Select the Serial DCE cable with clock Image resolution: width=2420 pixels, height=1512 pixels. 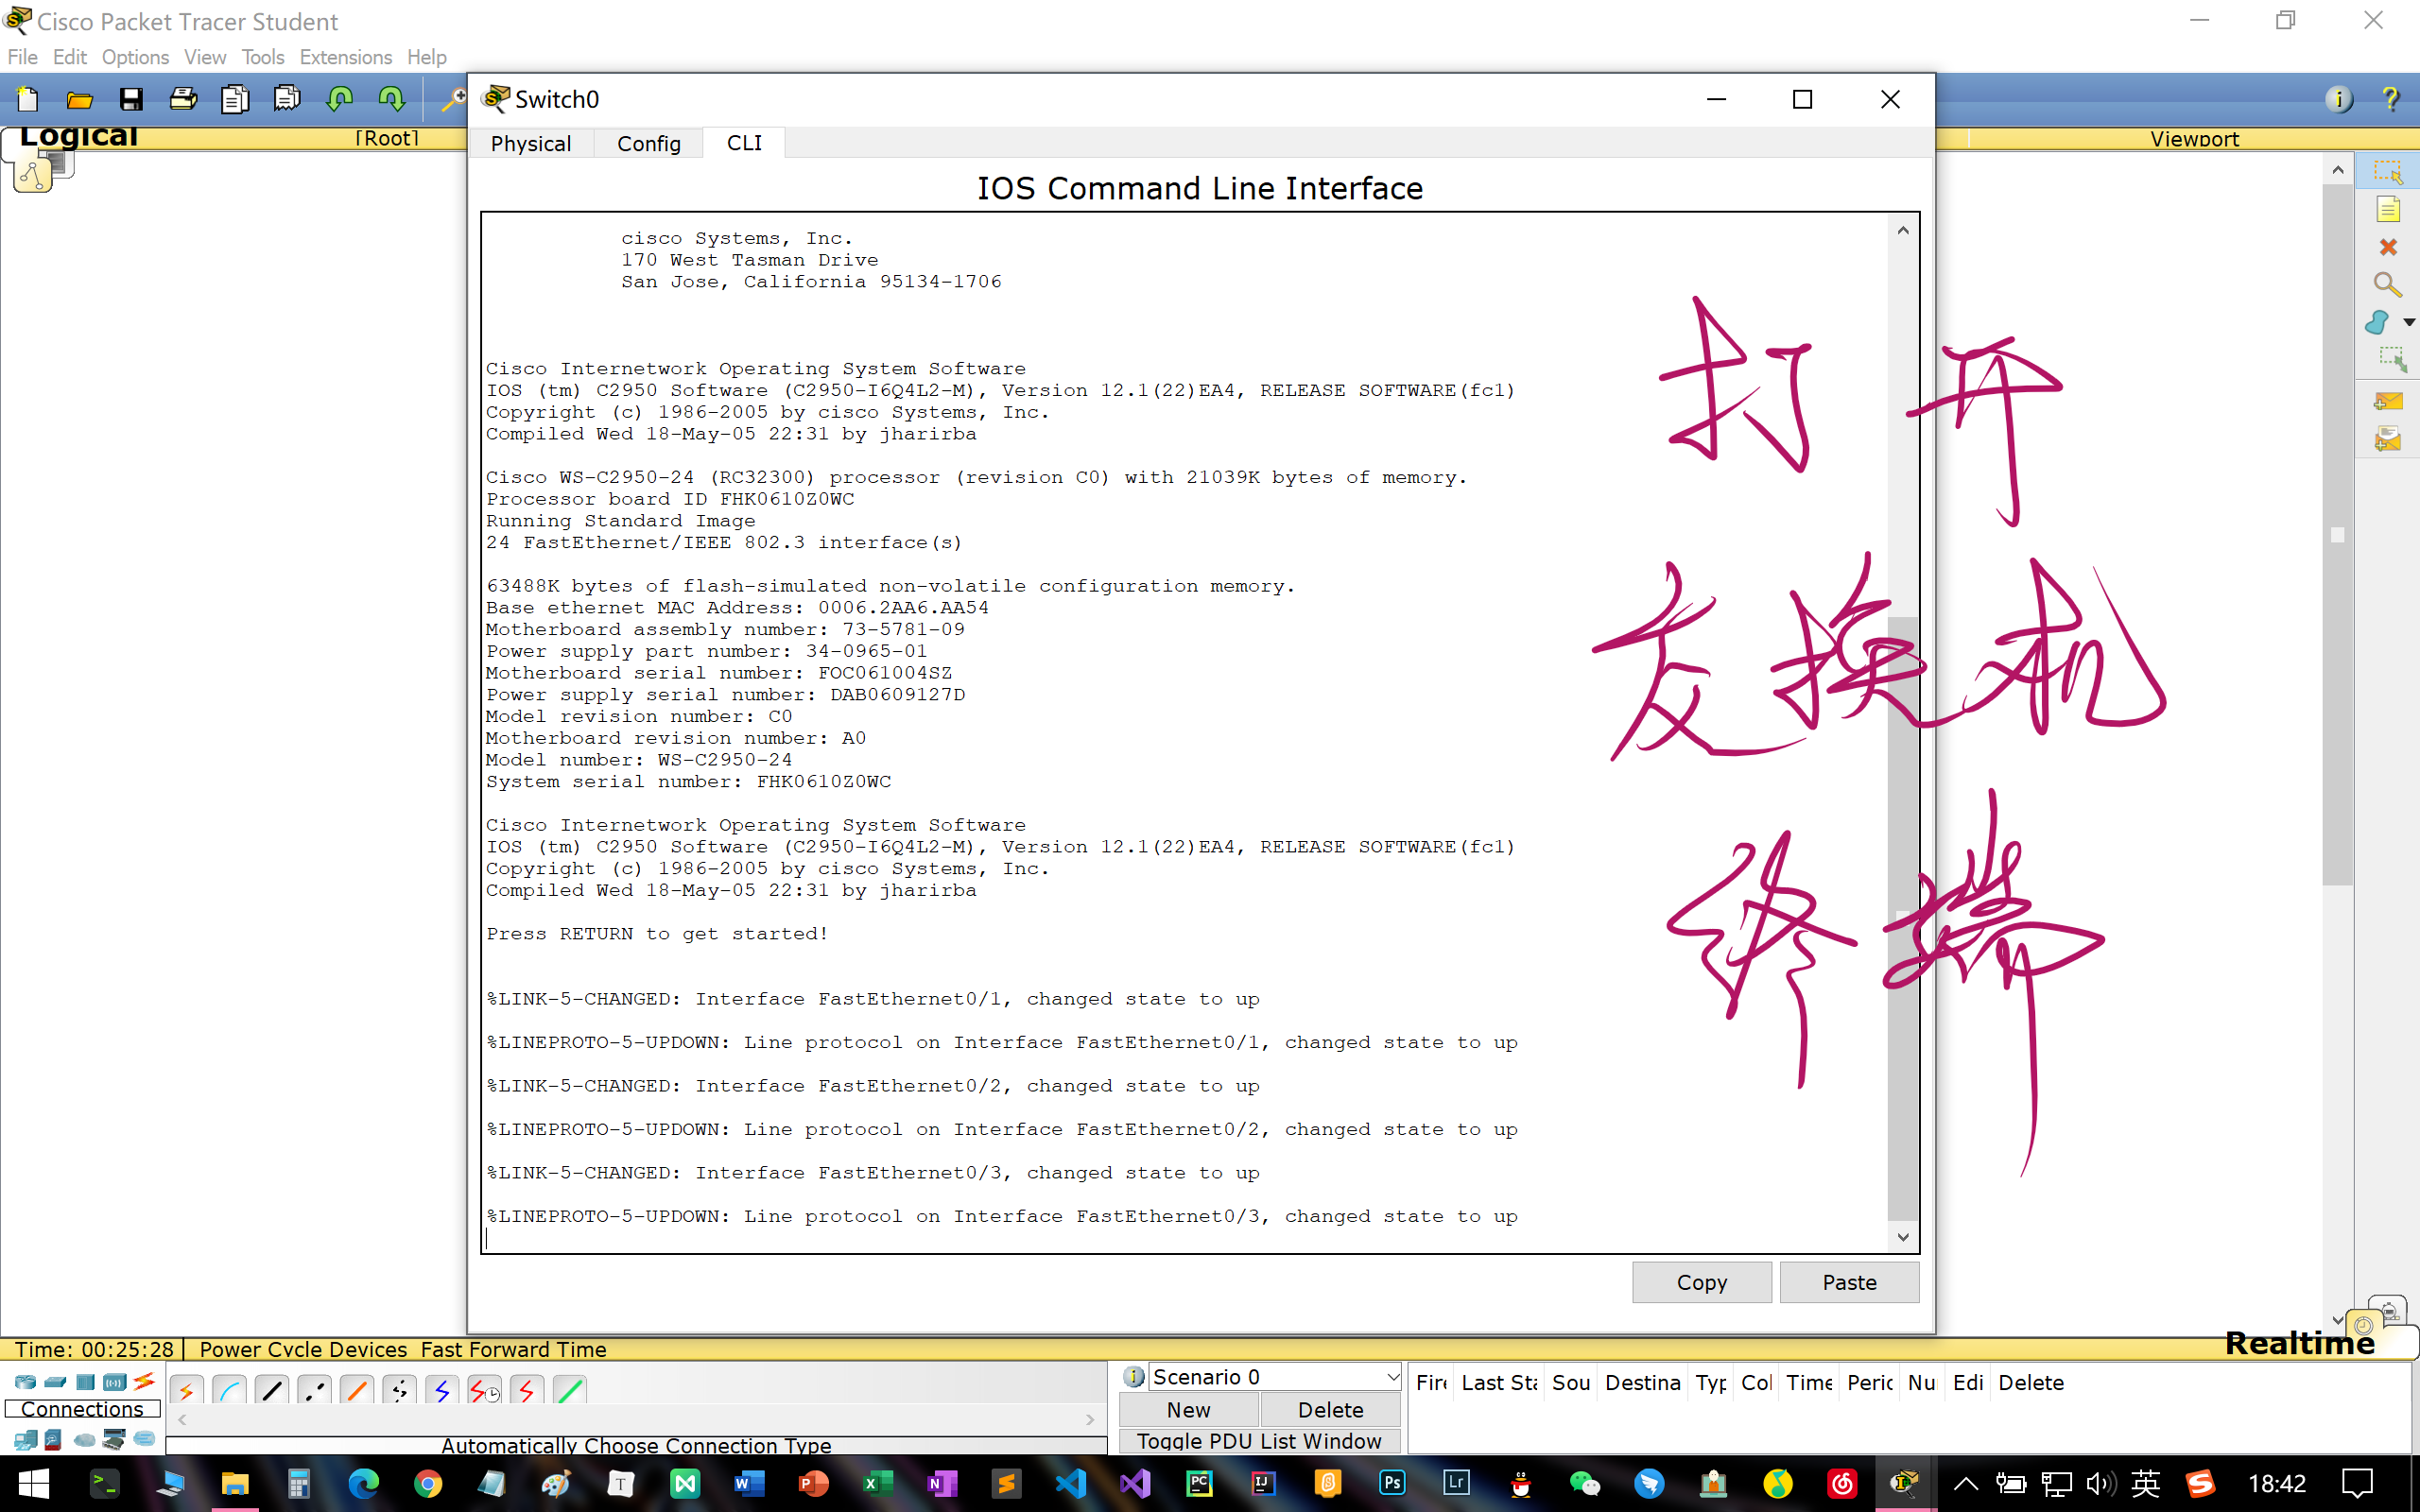485,1390
